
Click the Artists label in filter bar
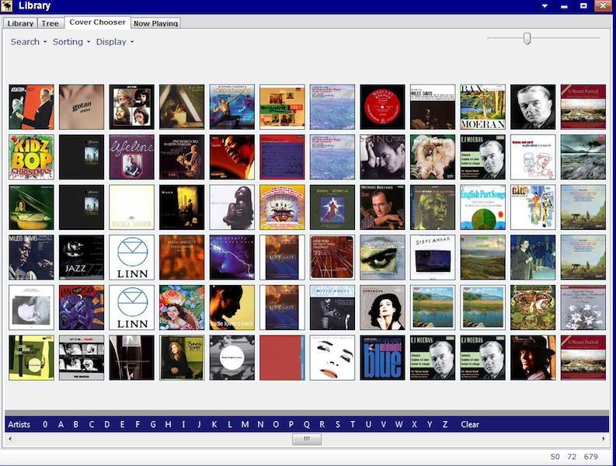19,424
